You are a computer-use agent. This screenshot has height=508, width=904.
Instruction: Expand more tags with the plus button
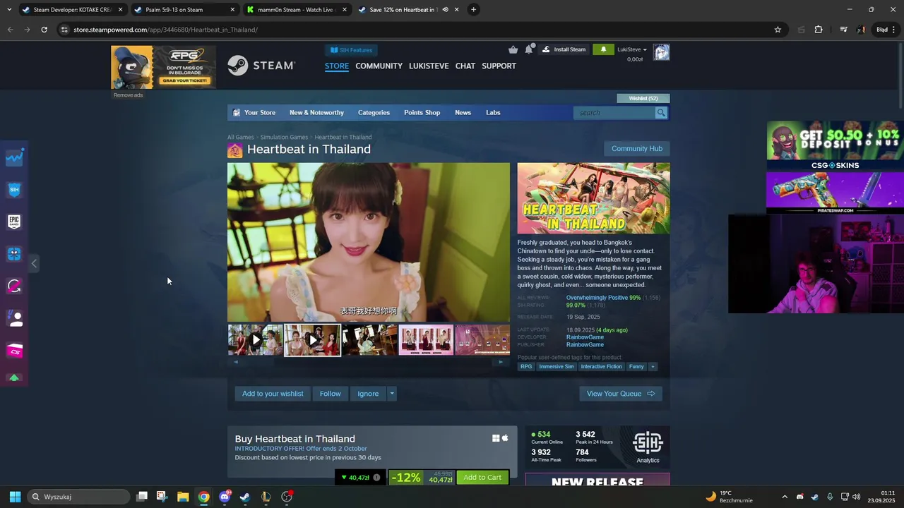[x=653, y=367]
